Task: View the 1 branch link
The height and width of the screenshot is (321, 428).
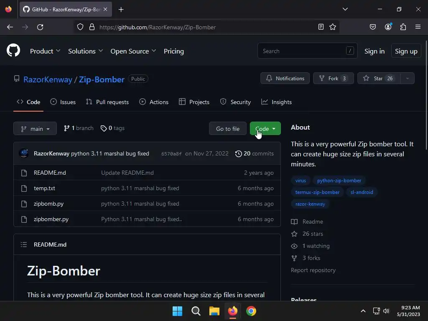Action: [x=79, y=128]
